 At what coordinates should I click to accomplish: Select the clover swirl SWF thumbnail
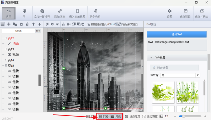pos(163,92)
